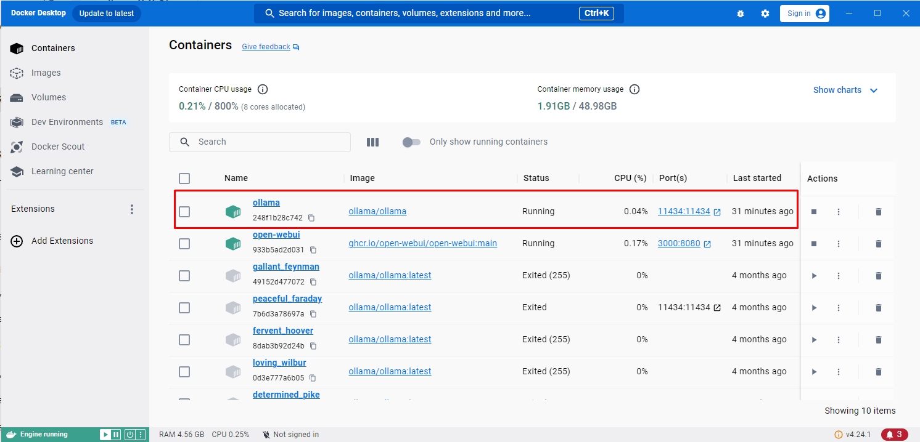The width and height of the screenshot is (920, 442).
Task: Open the notifications bell with 3 alerts
Action: pyautogui.click(x=895, y=435)
